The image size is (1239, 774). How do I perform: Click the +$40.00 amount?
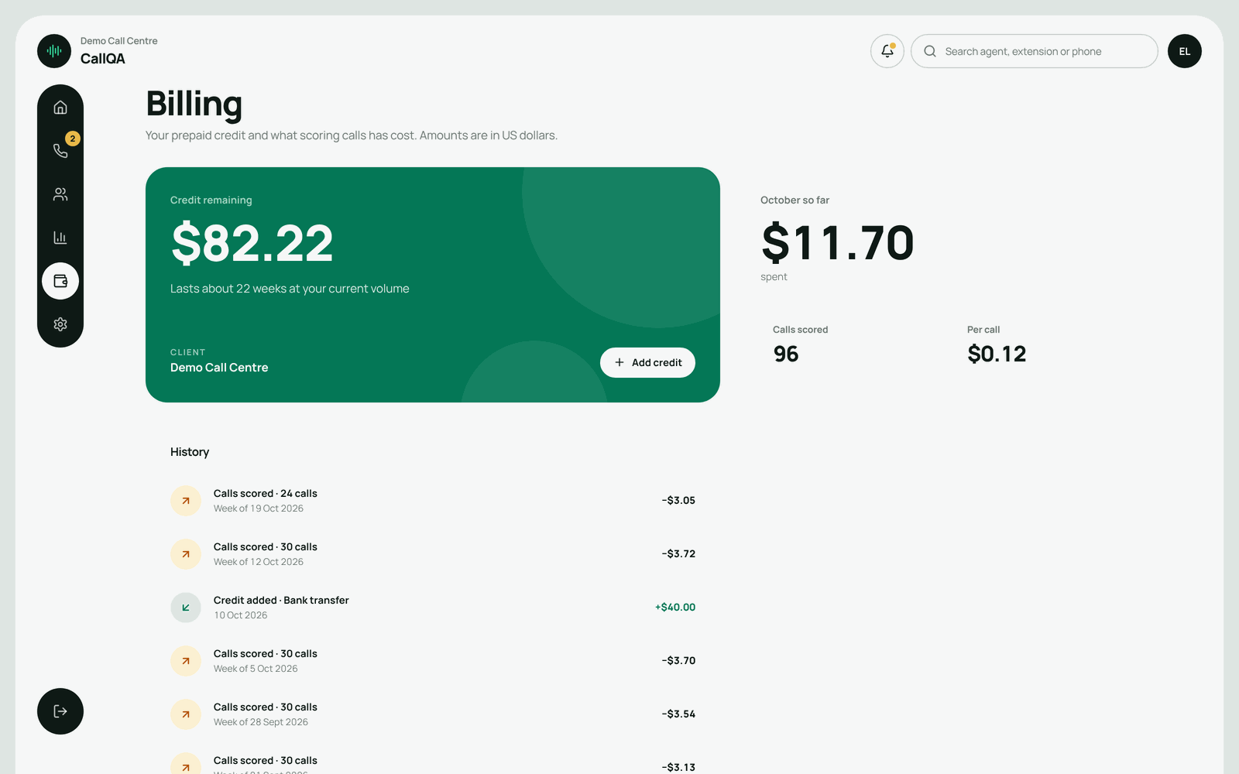[x=675, y=607]
